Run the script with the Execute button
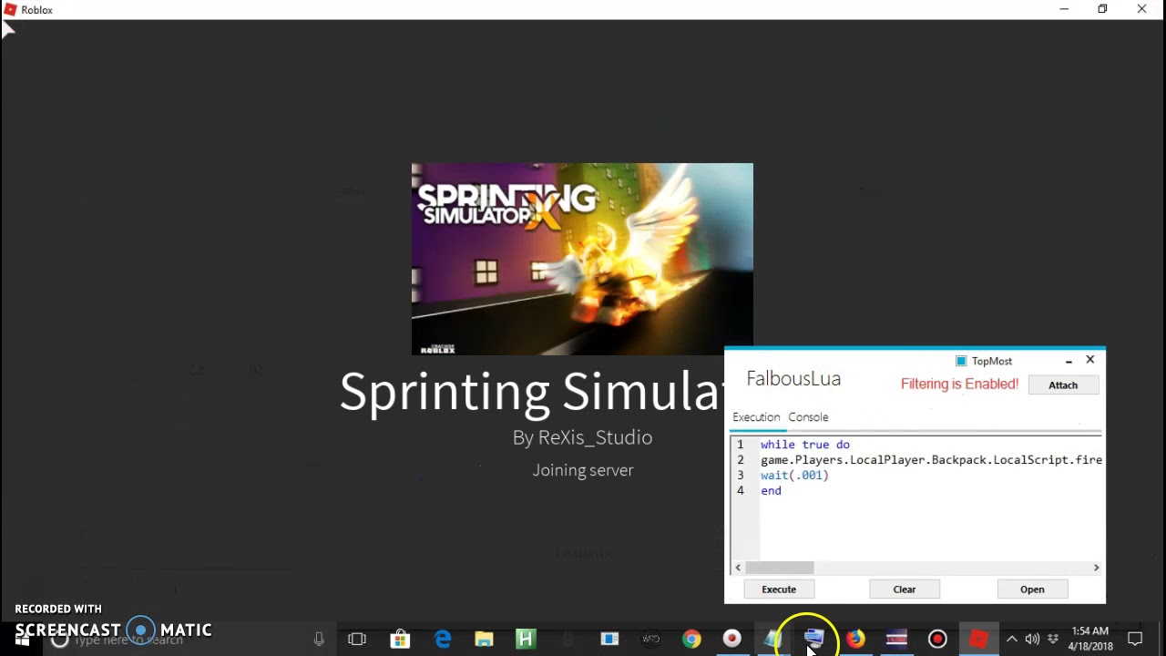This screenshot has height=656, width=1166. [779, 589]
